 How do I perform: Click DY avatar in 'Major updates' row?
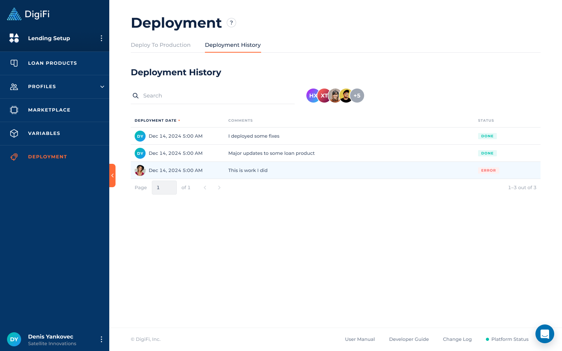140,153
